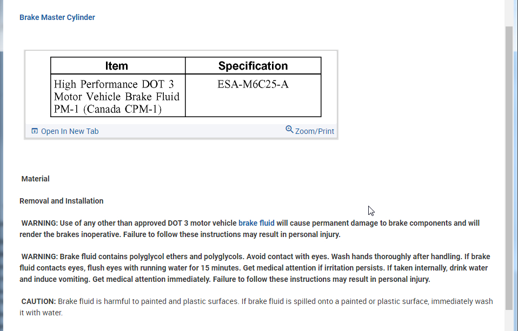Click the Zoom/Print magnifier icon
The width and height of the screenshot is (518, 331).
point(289,130)
